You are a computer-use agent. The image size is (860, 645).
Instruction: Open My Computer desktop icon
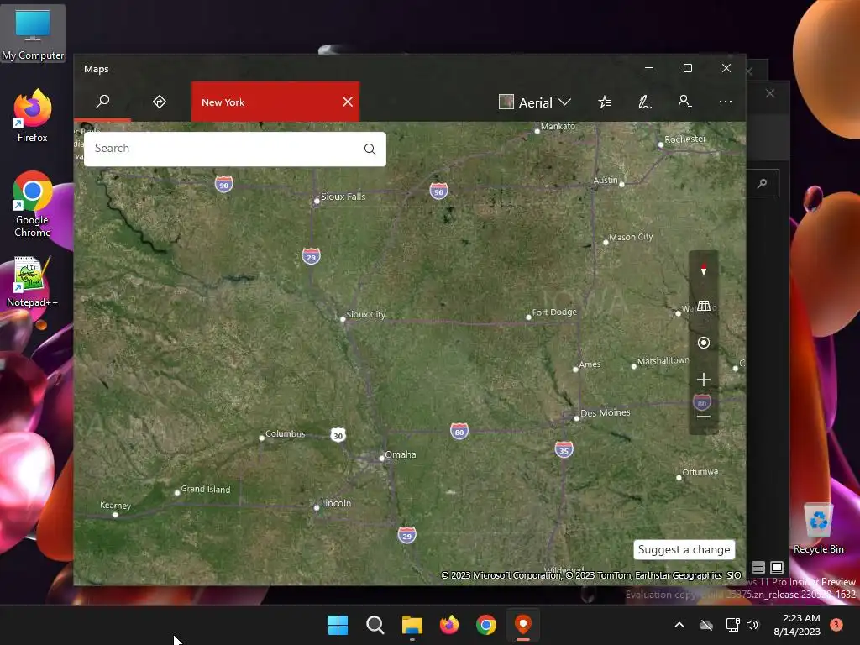point(33,34)
